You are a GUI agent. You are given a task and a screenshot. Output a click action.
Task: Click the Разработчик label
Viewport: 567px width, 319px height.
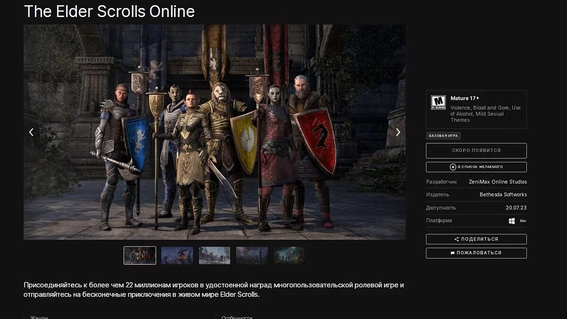tap(441, 182)
